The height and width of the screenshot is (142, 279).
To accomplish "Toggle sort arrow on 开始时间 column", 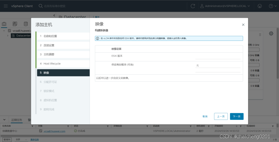I will [237, 126].
